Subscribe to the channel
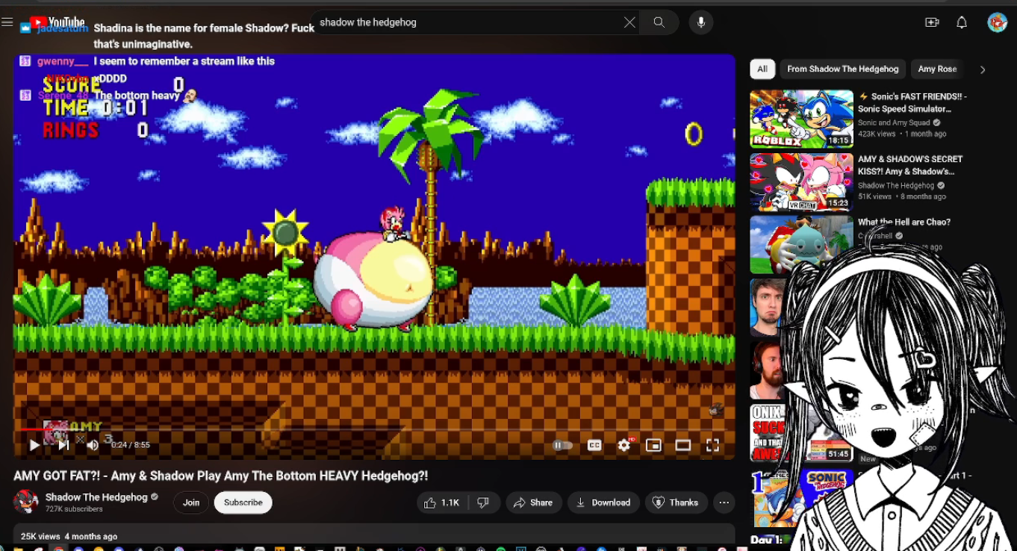The width and height of the screenshot is (1017, 551). 243,502
